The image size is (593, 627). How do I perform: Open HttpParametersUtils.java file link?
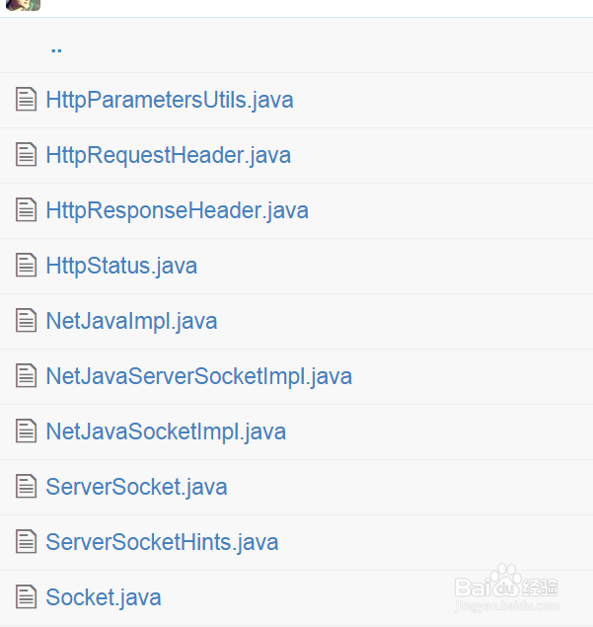click(x=169, y=100)
